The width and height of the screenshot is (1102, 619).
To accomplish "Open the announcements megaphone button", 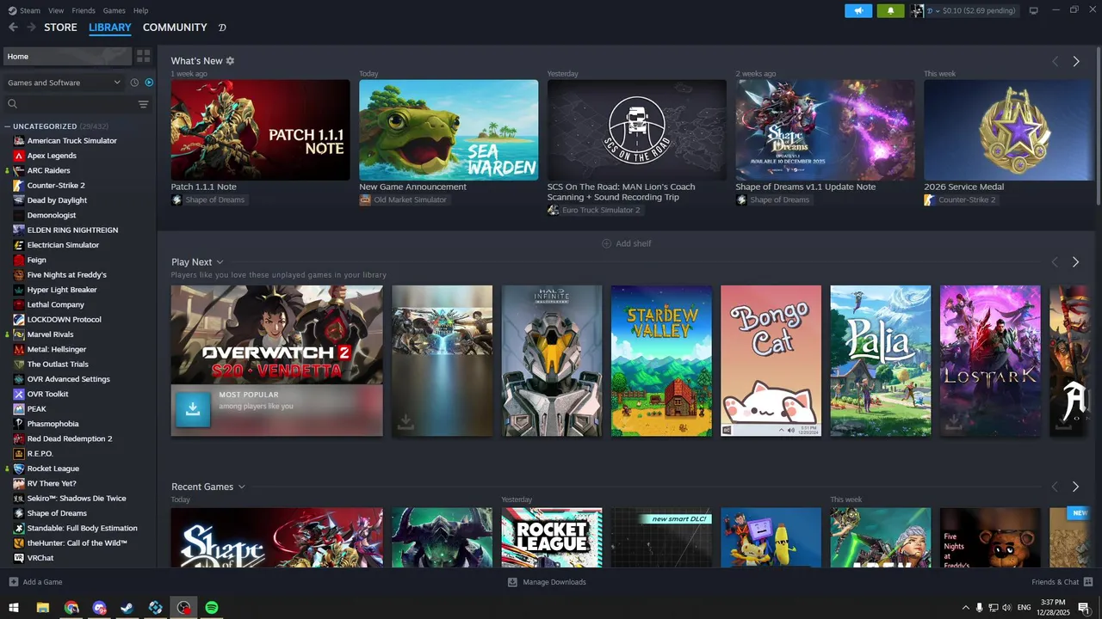I will (x=858, y=10).
